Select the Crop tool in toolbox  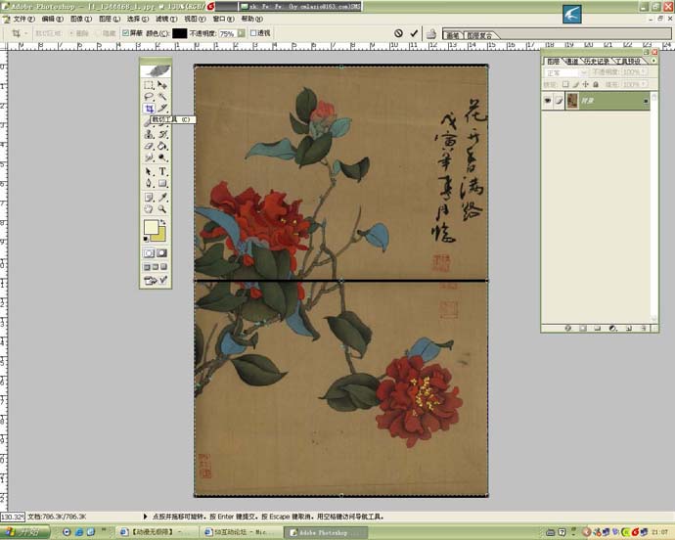[149, 109]
